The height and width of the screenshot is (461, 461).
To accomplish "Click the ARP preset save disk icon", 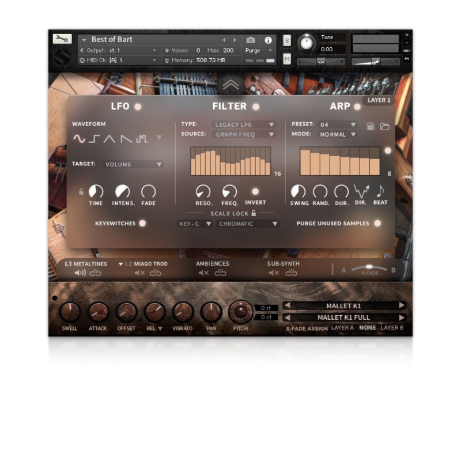I will [371, 126].
